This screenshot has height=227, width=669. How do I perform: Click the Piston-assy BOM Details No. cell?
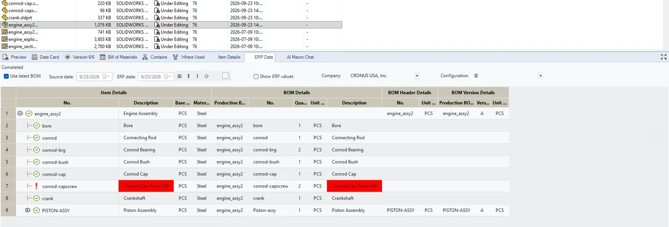point(264,210)
